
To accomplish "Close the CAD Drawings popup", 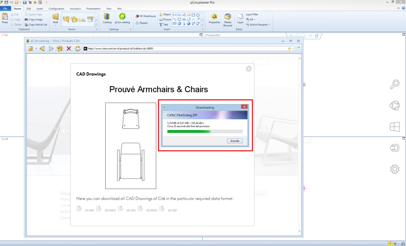I will click(249, 69).
